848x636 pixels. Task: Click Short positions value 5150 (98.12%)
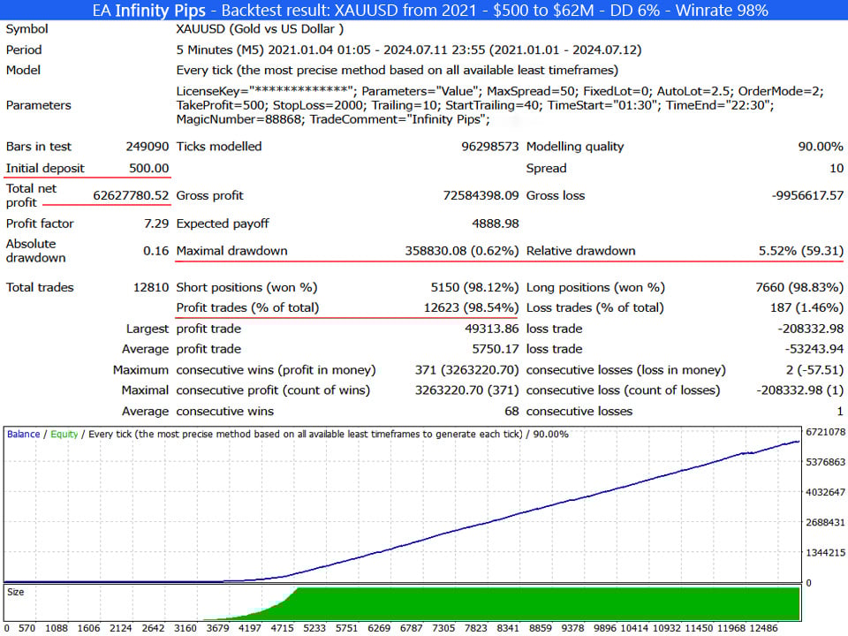(474, 288)
